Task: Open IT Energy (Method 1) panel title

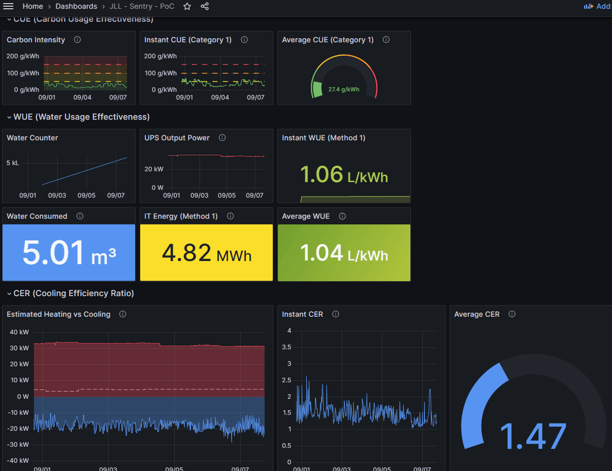Action: point(180,216)
